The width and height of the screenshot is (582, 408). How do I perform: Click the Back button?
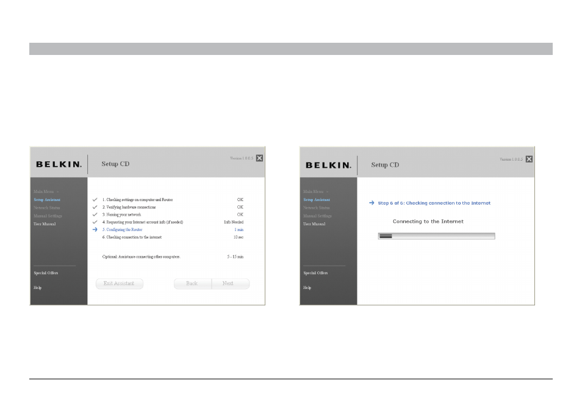coord(192,283)
